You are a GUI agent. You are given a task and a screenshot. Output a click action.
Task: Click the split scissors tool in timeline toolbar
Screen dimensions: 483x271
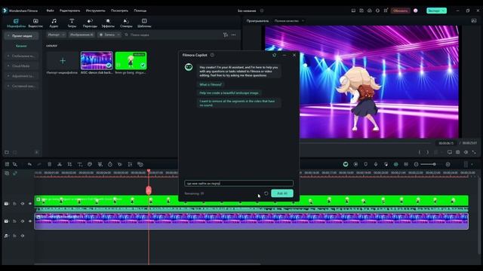click(x=60, y=164)
